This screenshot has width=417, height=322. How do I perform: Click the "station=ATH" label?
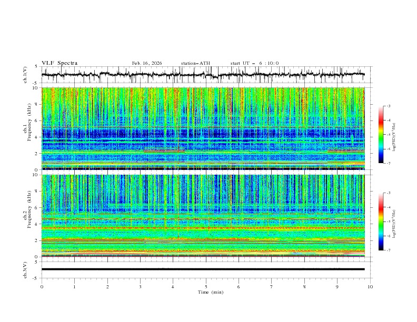click(195, 63)
